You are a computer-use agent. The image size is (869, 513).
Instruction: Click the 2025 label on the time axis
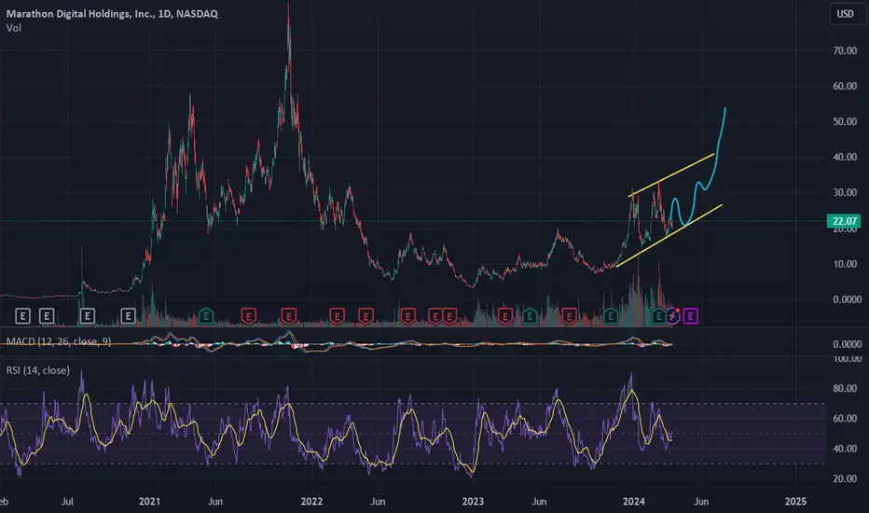[x=796, y=502]
